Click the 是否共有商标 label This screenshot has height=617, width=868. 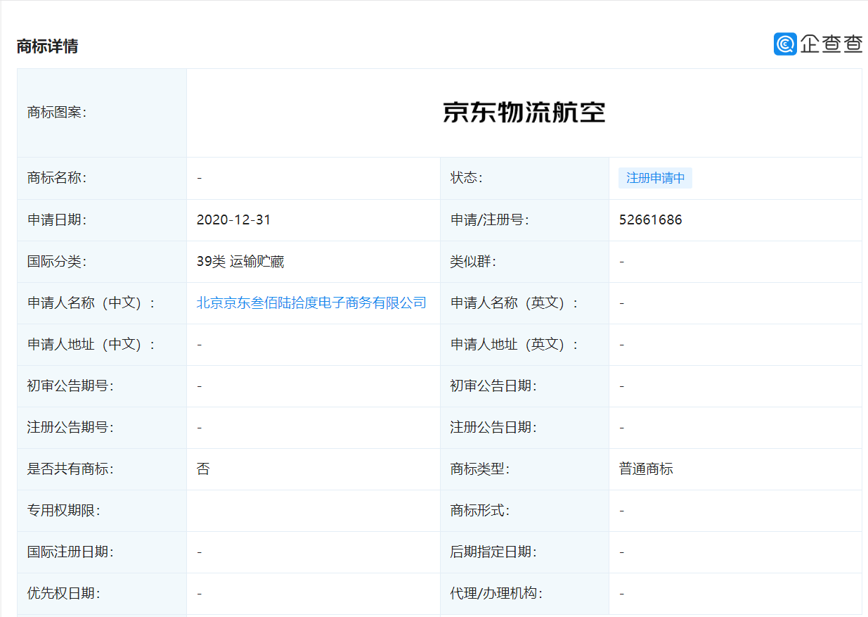(70, 469)
